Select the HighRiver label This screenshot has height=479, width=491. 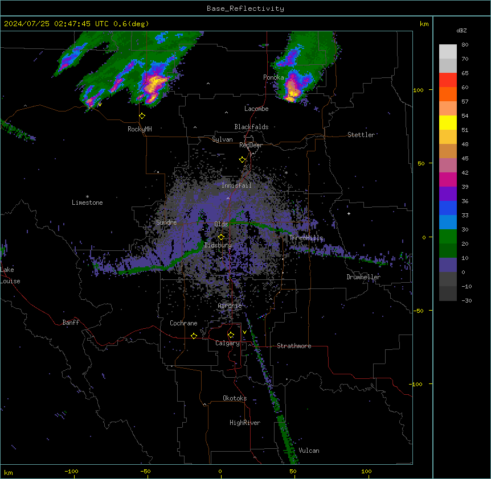(x=245, y=423)
